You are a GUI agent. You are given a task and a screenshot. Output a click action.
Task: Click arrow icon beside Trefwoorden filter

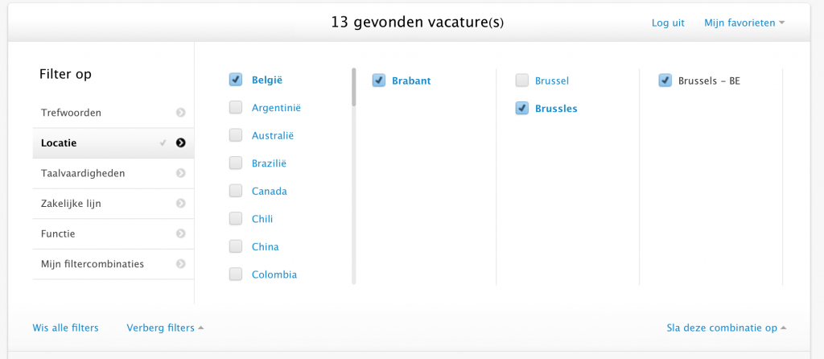pyautogui.click(x=181, y=113)
